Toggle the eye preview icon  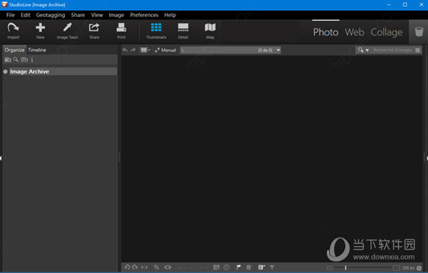click(x=168, y=267)
